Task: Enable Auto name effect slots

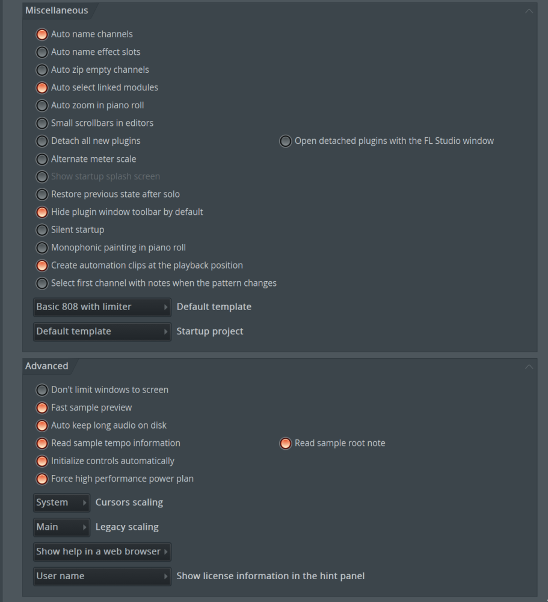Action: [42, 52]
